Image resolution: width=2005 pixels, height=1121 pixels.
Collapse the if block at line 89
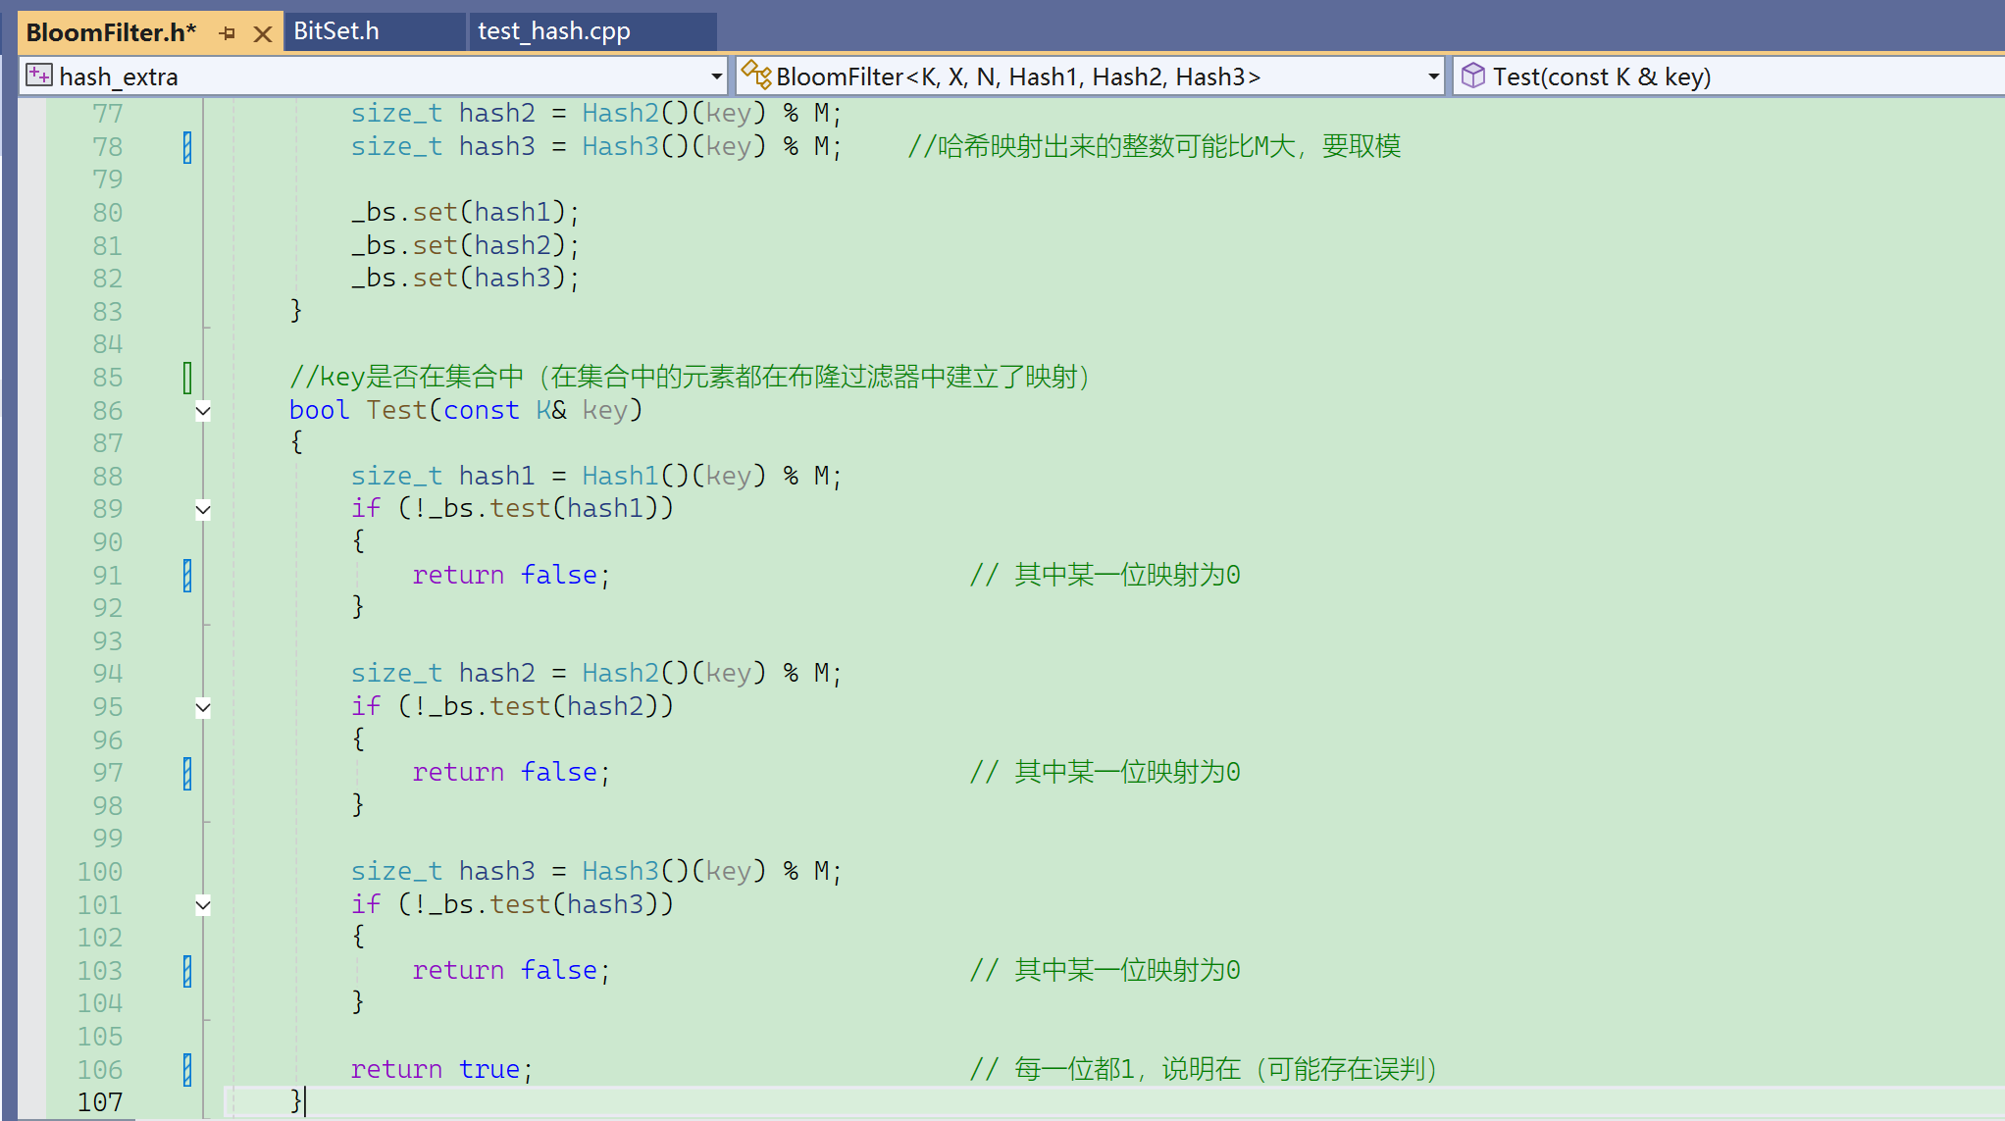pos(203,510)
